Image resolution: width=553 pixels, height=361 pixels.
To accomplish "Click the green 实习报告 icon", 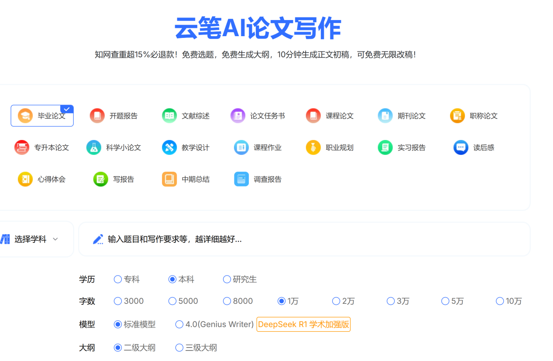I will pos(385,147).
